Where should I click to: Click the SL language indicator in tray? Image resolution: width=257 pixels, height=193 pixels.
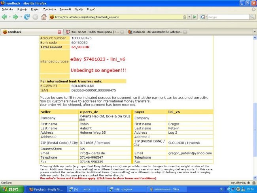[x=221, y=189]
